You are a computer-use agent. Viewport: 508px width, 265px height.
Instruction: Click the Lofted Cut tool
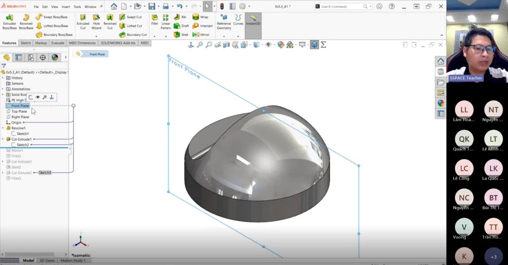pyautogui.click(x=130, y=26)
